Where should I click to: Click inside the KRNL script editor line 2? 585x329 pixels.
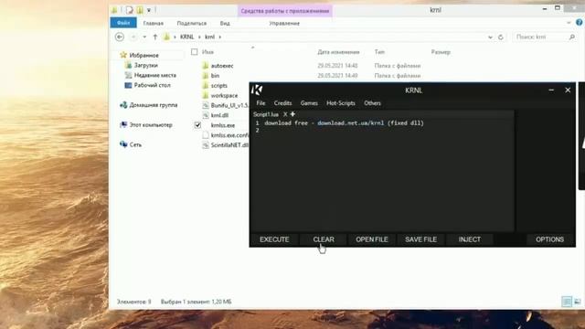click(x=384, y=130)
